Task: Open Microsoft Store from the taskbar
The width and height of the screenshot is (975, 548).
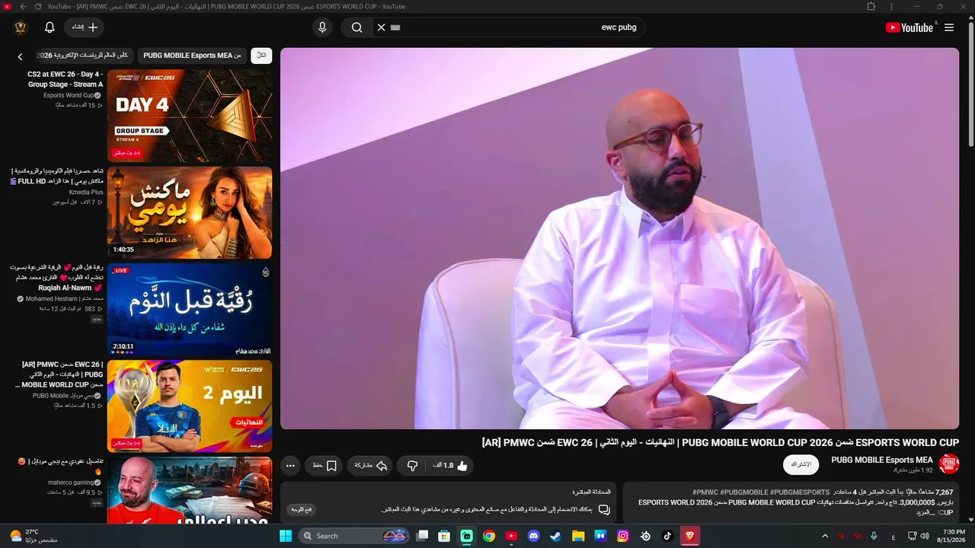Action: (x=444, y=536)
